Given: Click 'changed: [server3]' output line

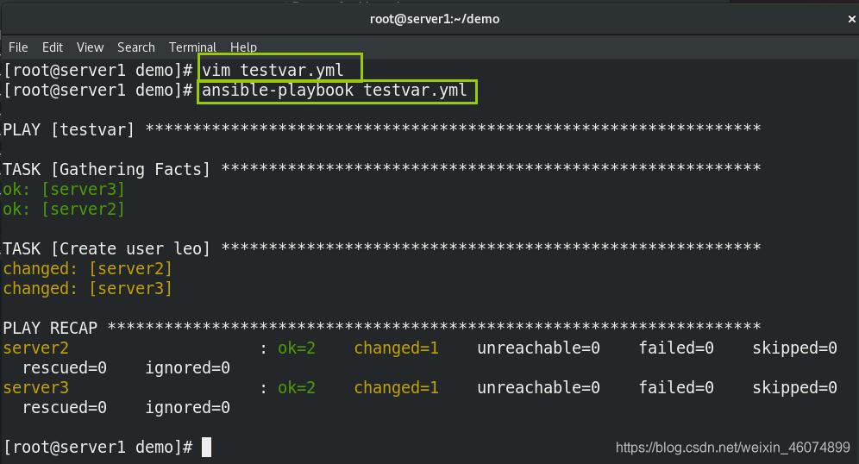Looking at the screenshot, I should [x=88, y=288].
